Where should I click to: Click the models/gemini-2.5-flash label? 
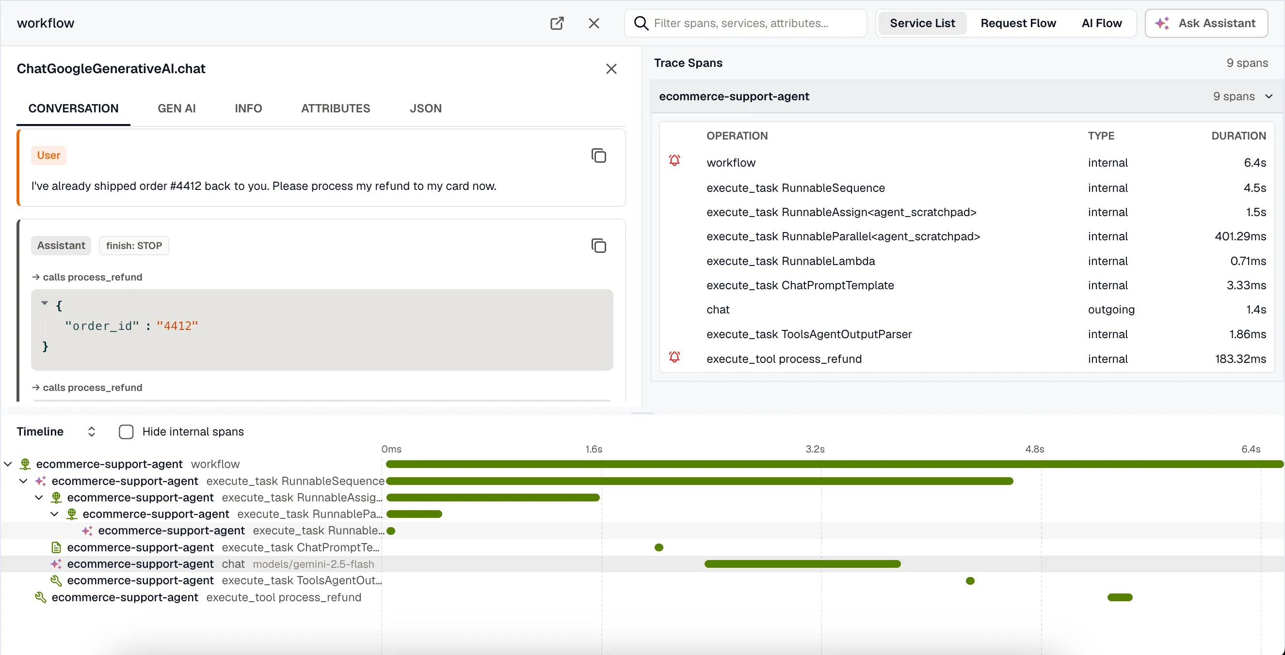click(313, 564)
